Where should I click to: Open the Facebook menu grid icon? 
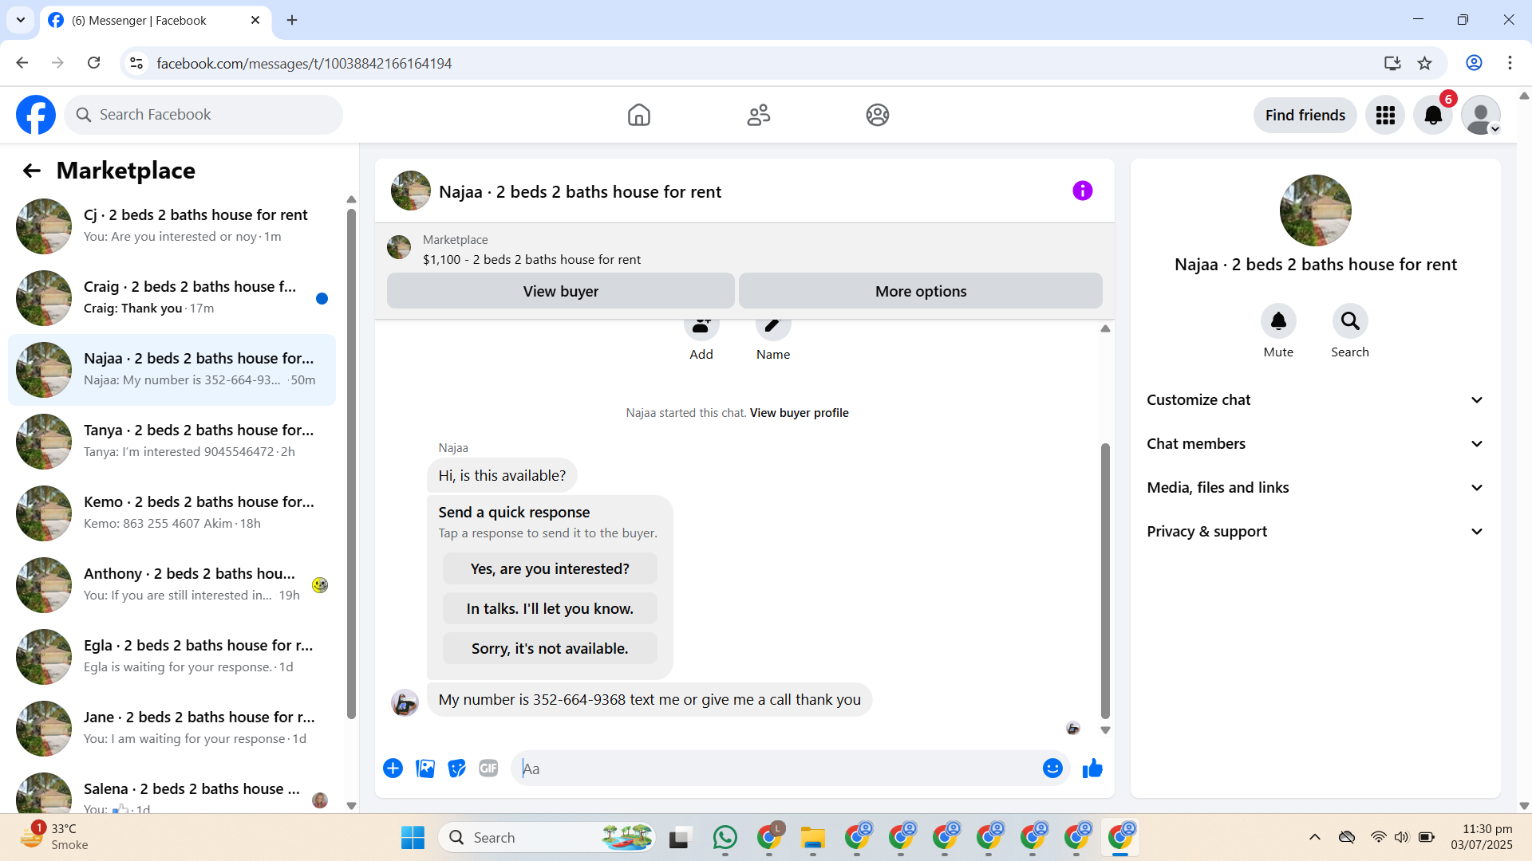(x=1385, y=116)
